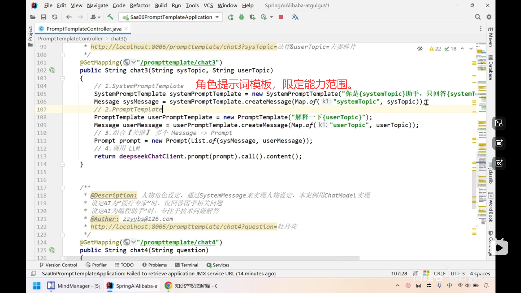Click the Translate icon in the toolbar
This screenshot has width=521, height=293.
click(295, 17)
